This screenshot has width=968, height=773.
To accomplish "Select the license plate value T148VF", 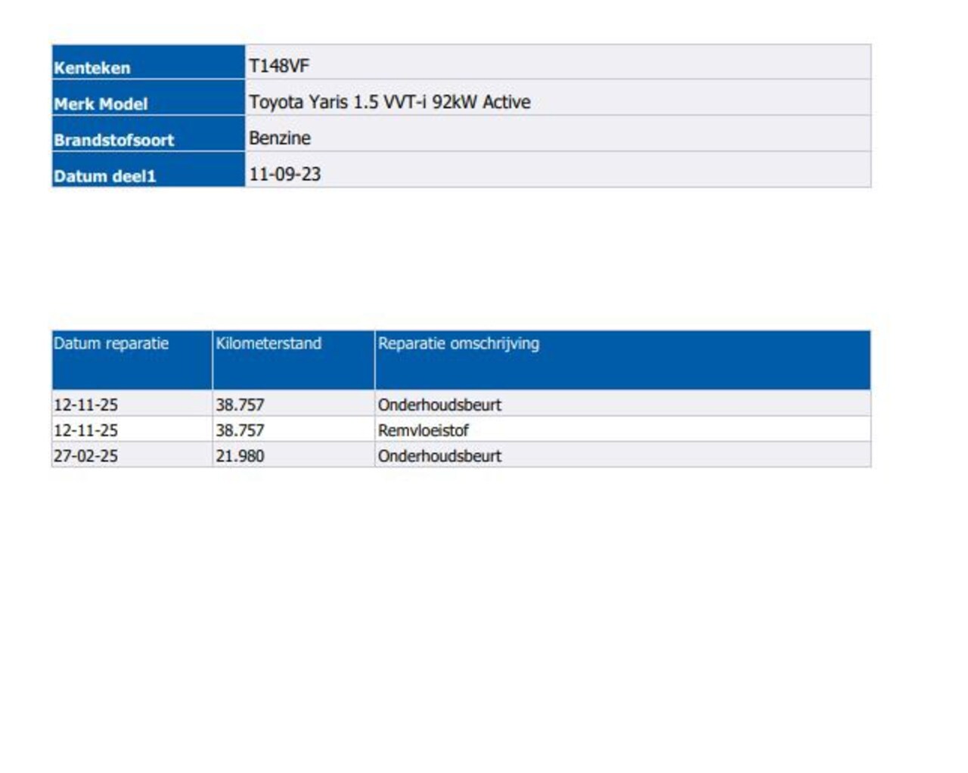I will pos(279,66).
